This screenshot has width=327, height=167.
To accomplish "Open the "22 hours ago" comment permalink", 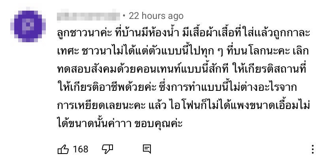I will [x=156, y=16].
